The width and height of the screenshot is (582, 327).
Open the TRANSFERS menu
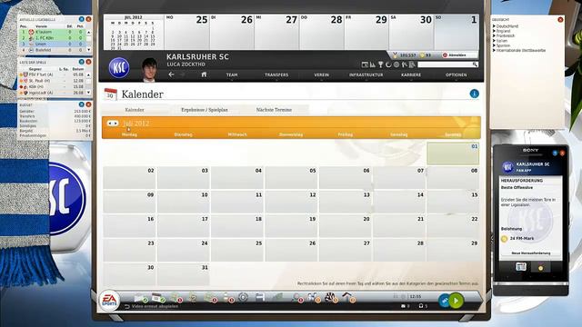point(276,74)
